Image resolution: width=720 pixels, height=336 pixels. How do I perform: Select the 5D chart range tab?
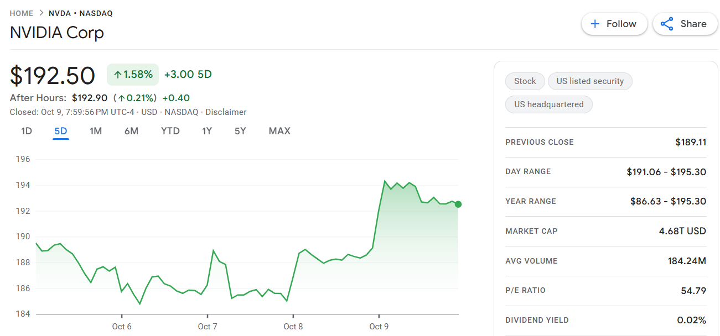pyautogui.click(x=61, y=132)
